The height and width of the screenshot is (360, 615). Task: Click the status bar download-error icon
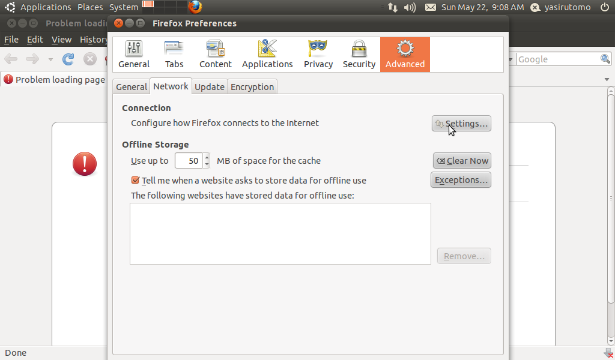point(609,353)
